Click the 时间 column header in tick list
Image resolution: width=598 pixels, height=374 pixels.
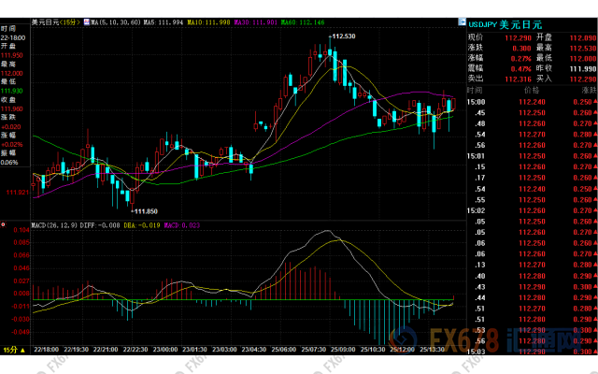pos(475,90)
